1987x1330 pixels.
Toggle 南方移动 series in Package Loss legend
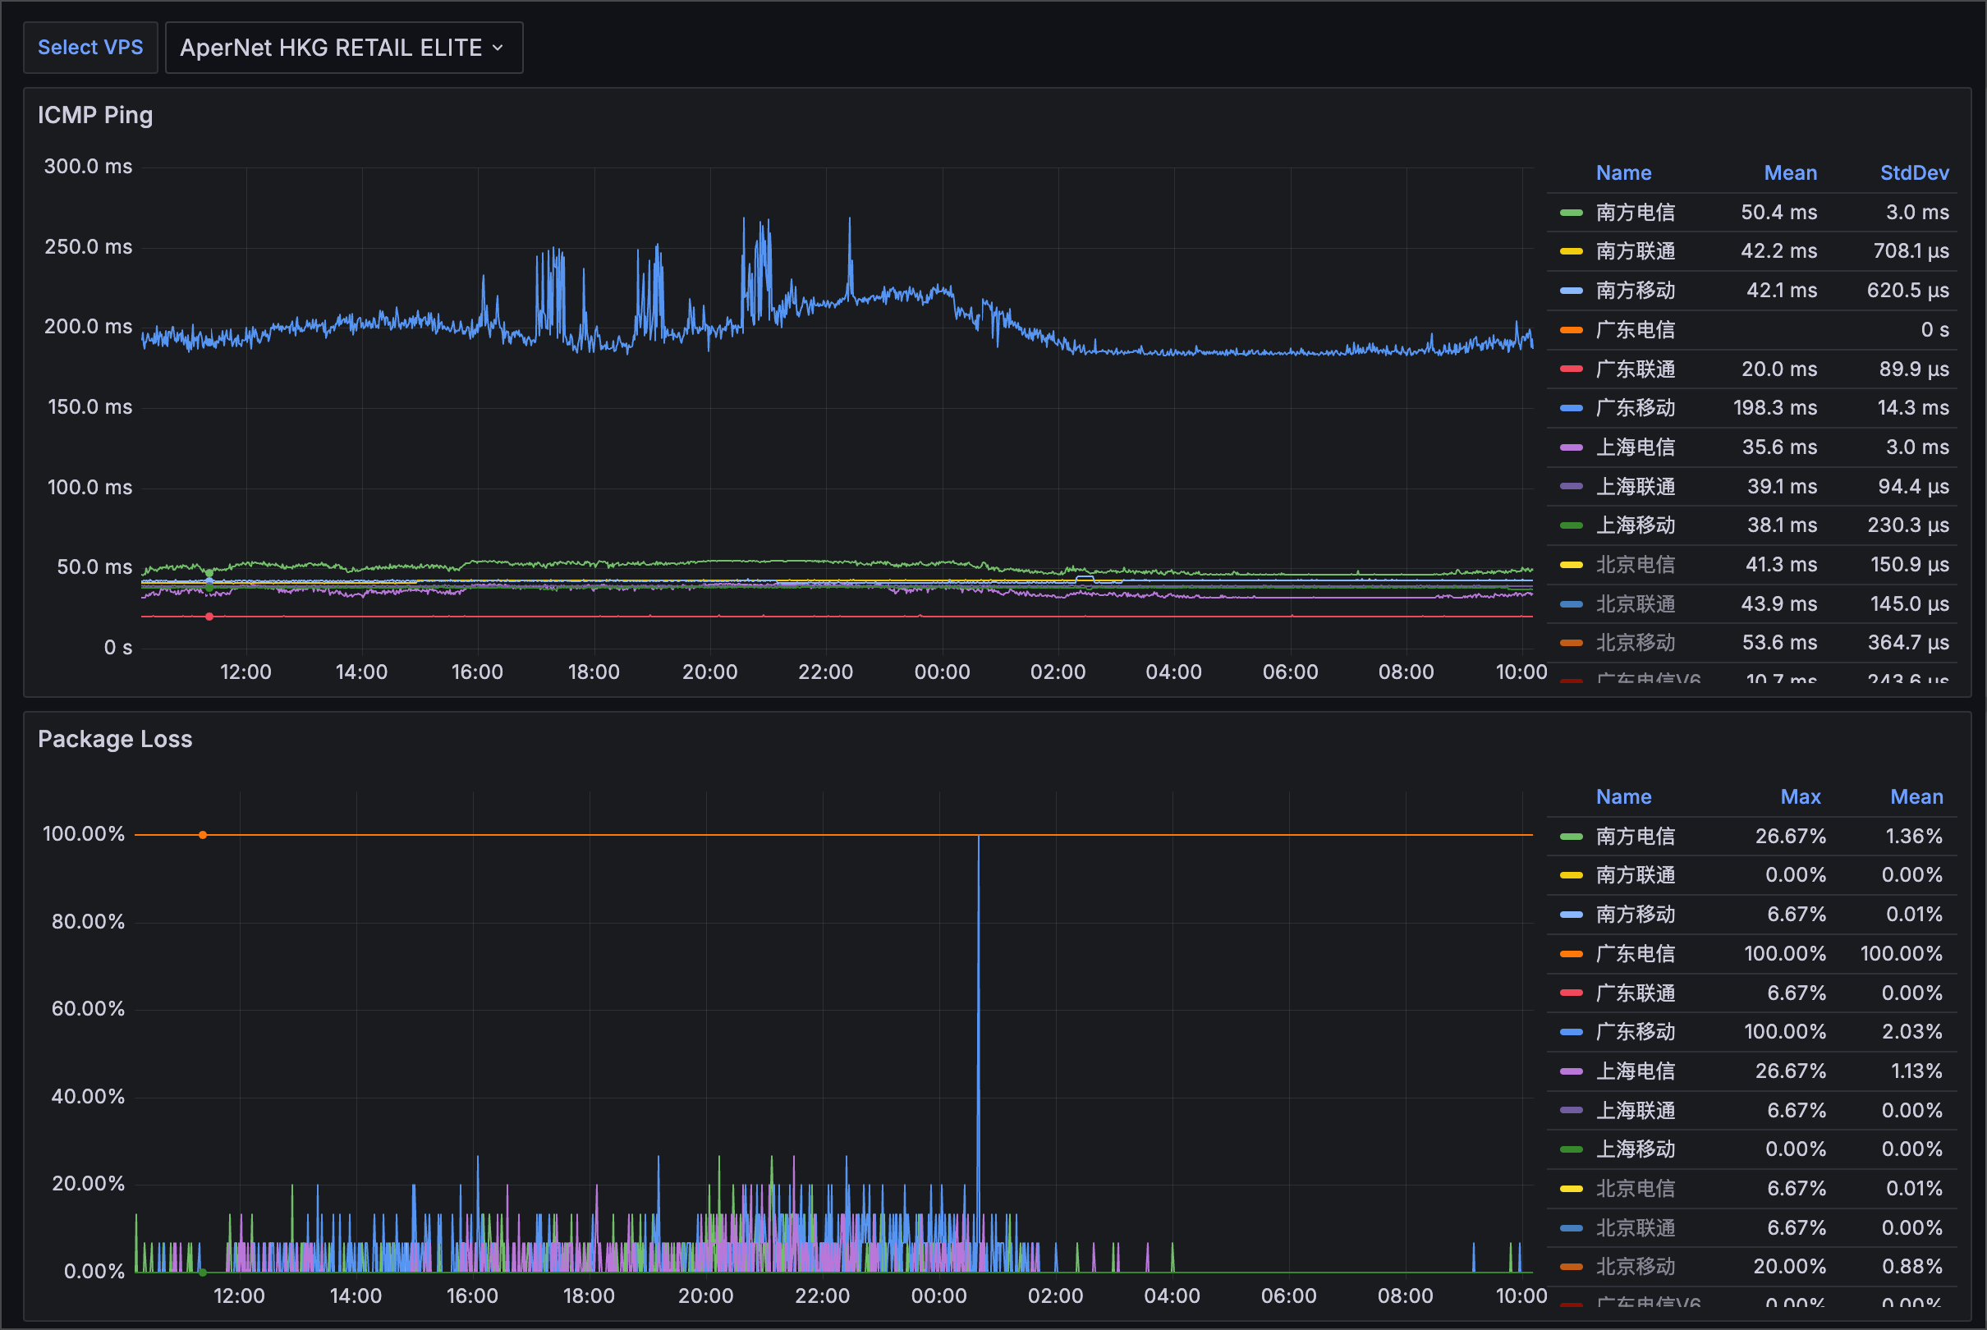[1635, 915]
